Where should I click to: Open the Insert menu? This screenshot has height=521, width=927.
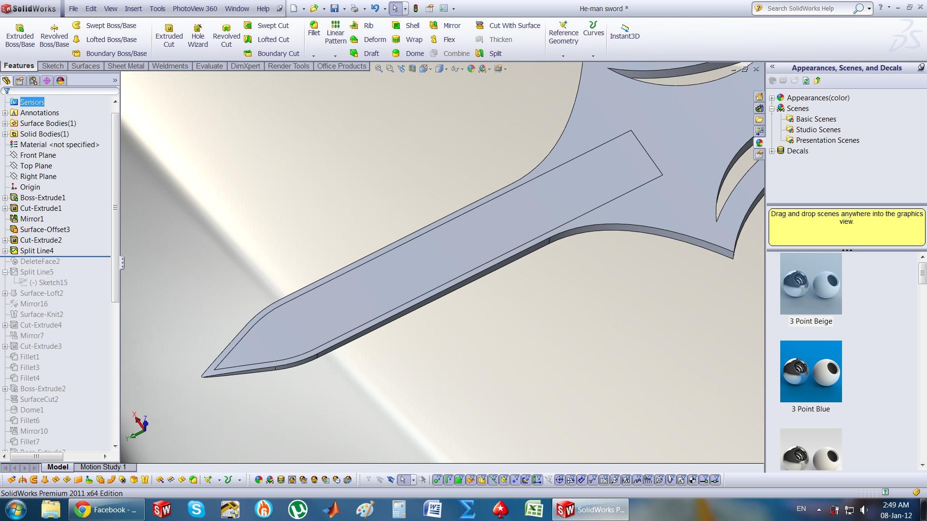click(133, 9)
